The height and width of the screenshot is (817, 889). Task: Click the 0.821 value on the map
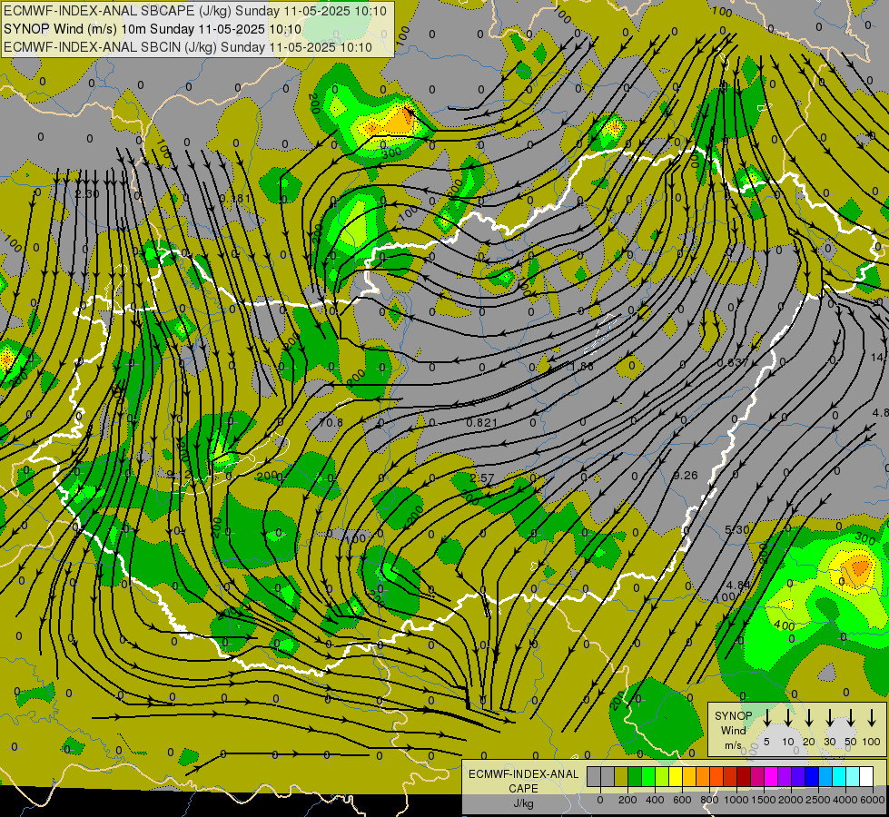482,422
